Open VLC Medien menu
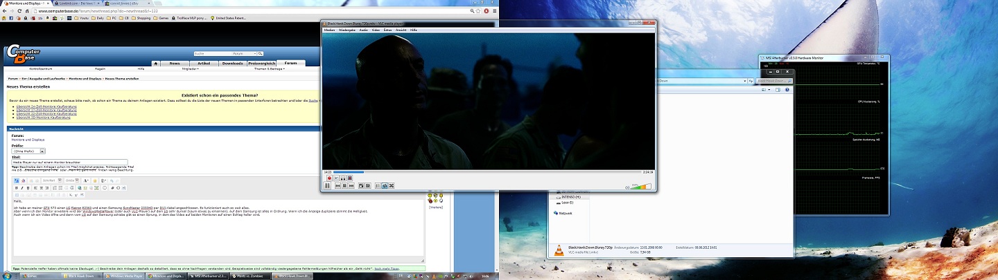This screenshot has height=280, width=998. pos(330,30)
